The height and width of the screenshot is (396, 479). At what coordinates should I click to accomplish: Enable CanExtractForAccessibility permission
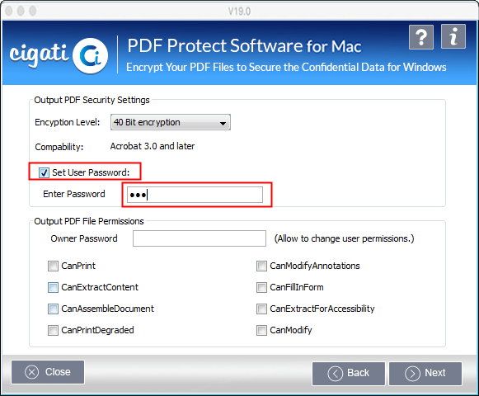(x=261, y=309)
